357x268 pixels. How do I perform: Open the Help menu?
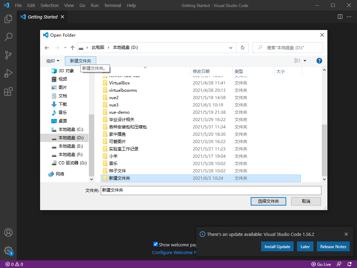pos(131,5)
